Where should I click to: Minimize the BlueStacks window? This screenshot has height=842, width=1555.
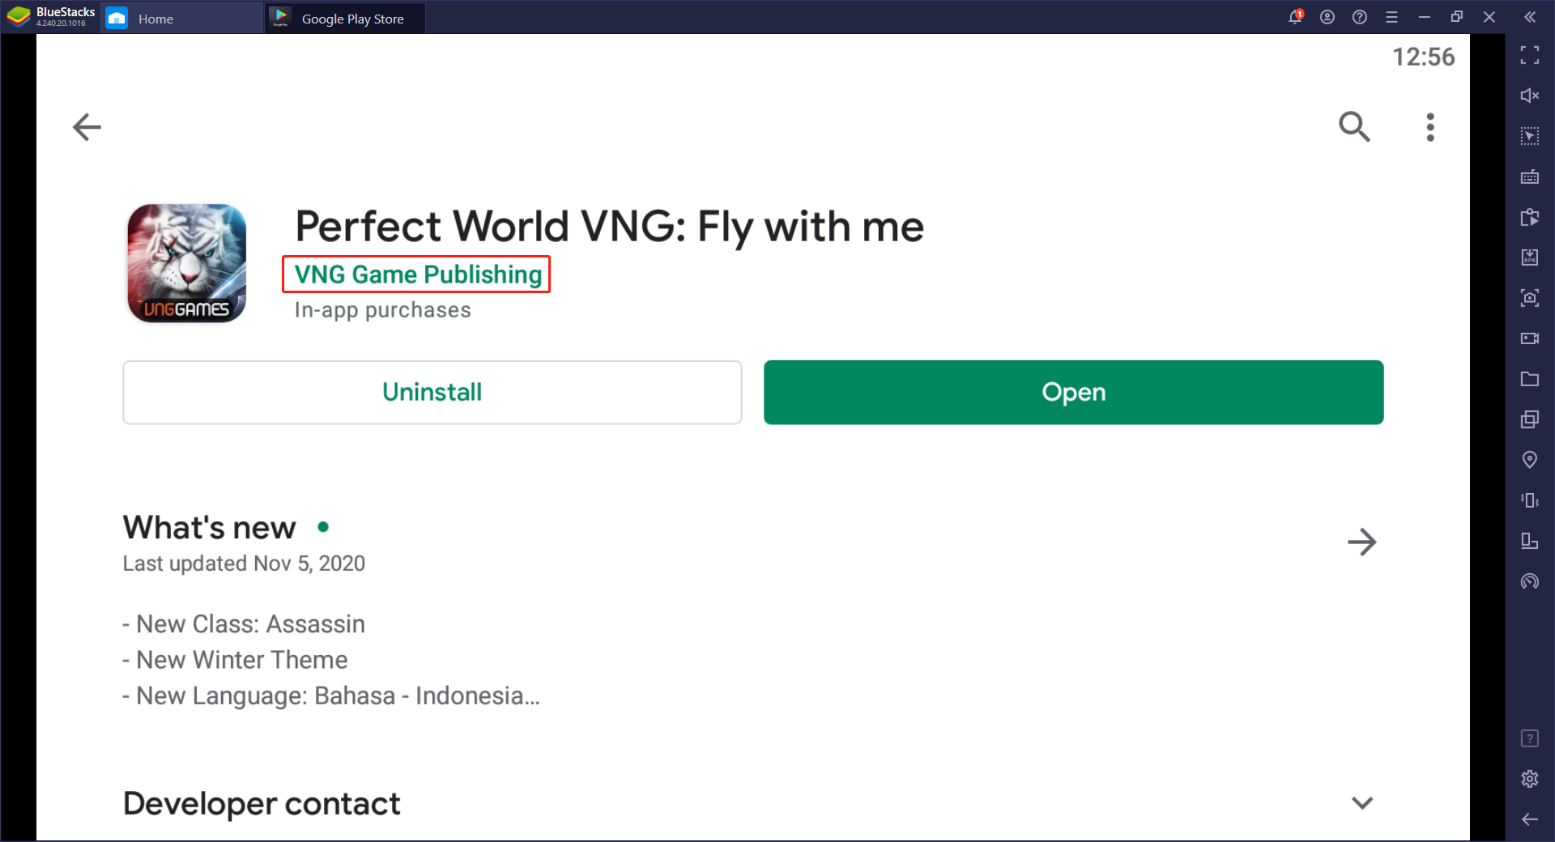pos(1425,17)
